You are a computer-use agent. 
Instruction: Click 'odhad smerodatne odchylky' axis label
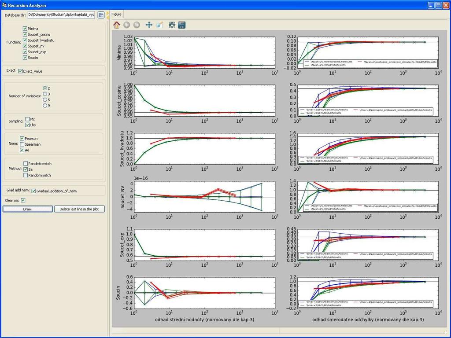point(368,320)
